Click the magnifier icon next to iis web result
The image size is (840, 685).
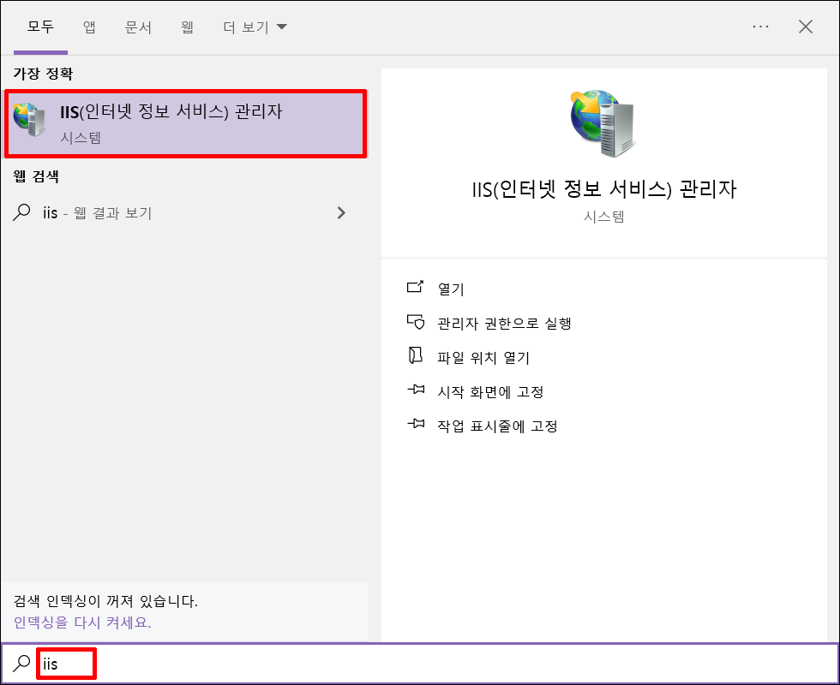tap(21, 212)
